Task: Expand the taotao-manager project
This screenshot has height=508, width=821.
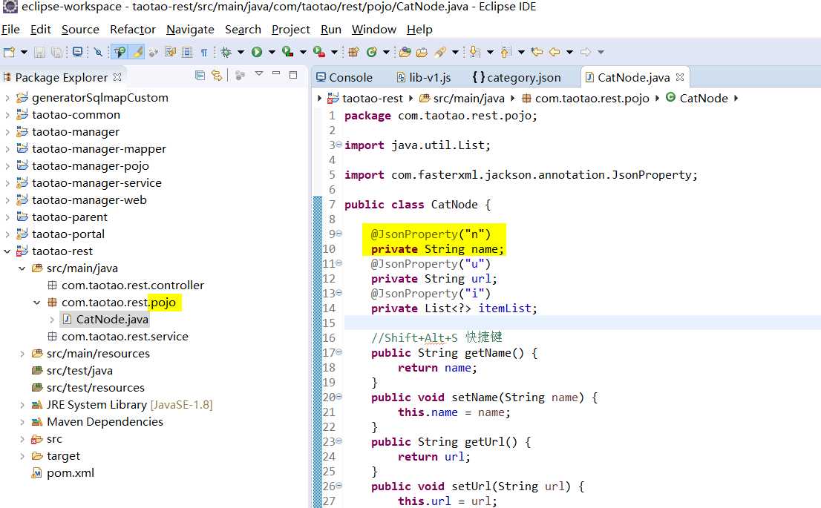Action: pos(7,132)
